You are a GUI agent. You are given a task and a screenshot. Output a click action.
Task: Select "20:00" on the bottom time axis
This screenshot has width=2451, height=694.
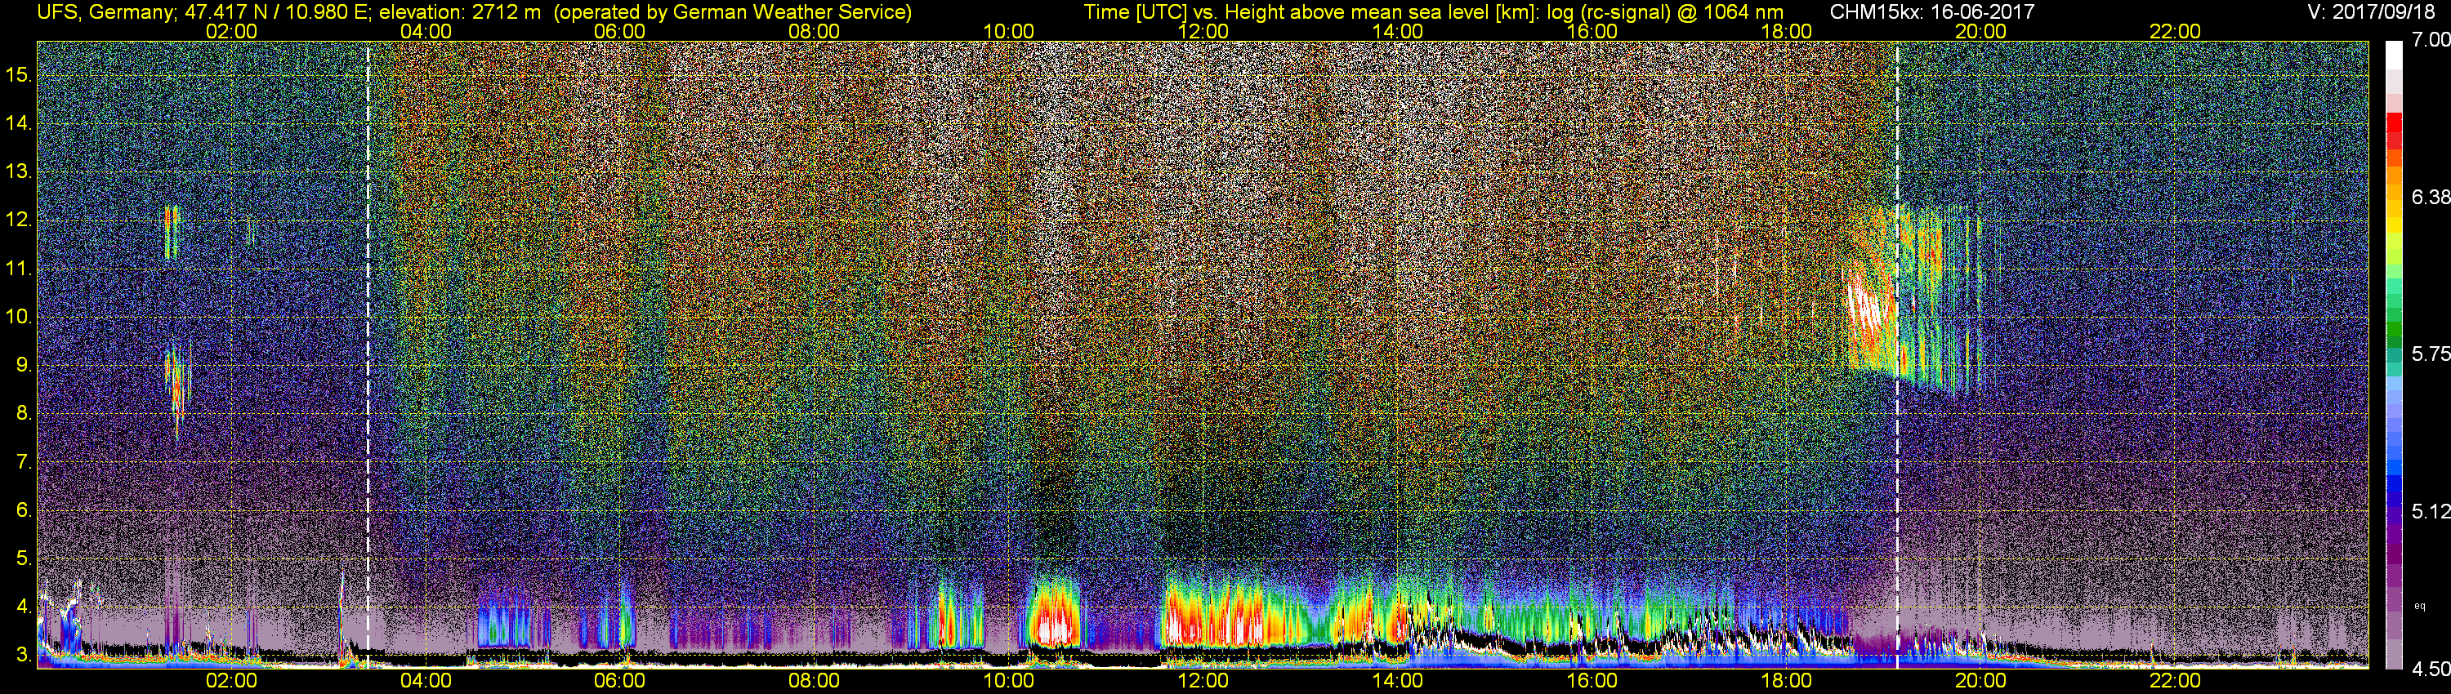click(1981, 681)
